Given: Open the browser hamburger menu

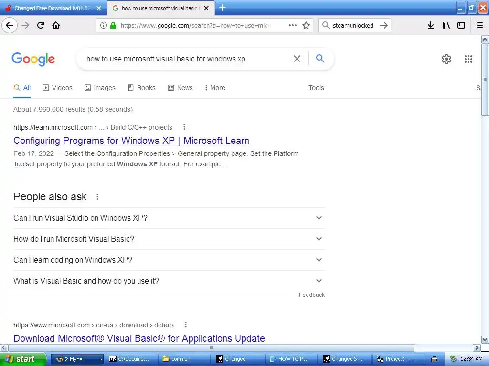Looking at the screenshot, I should [480, 25].
